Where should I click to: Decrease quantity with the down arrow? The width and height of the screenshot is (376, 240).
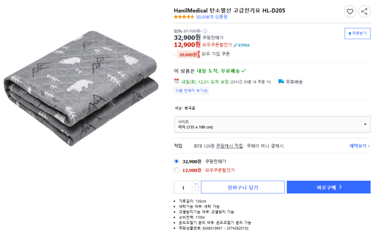pyautogui.click(x=195, y=190)
